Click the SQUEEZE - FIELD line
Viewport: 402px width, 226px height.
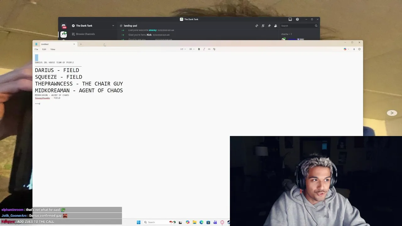click(58, 77)
